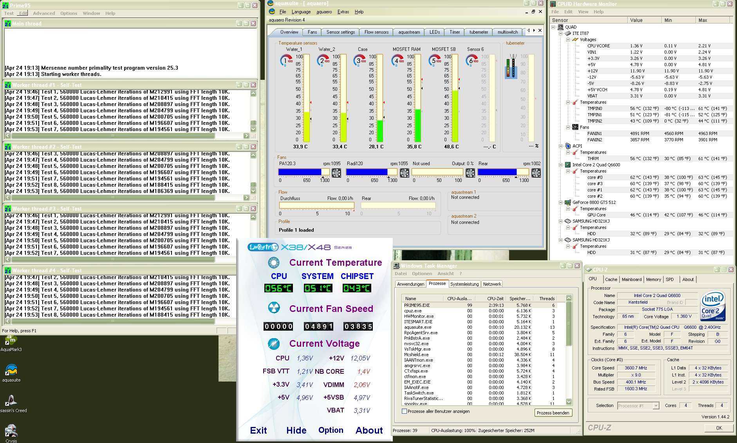Click About in the LanParty monitor
The width and height of the screenshot is (737, 443).
tap(369, 430)
